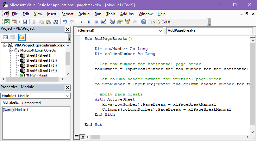The image size is (257, 141).
Task: Click the Break pause icon
Action: (89, 22)
